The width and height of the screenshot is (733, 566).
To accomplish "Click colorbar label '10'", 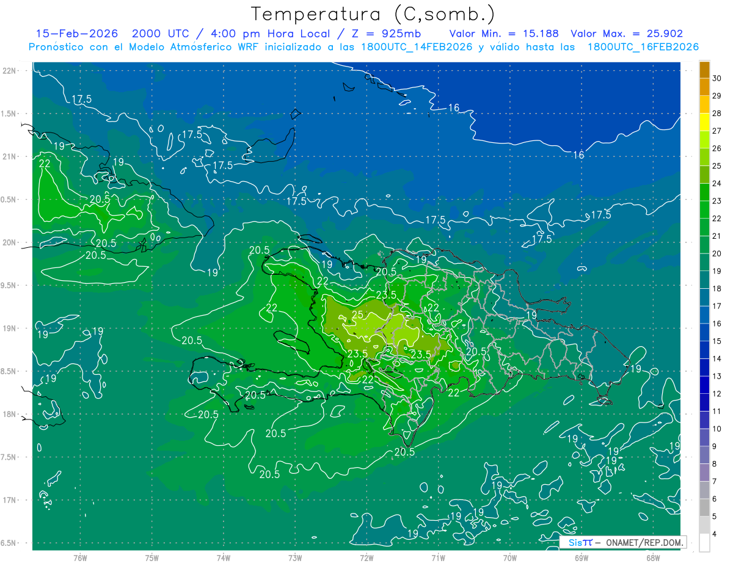I will pos(717,429).
